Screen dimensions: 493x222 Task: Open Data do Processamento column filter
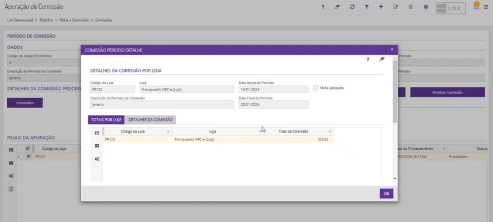click(x=444, y=149)
